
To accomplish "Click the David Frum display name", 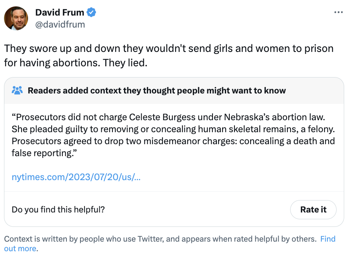I will coord(60,13).
